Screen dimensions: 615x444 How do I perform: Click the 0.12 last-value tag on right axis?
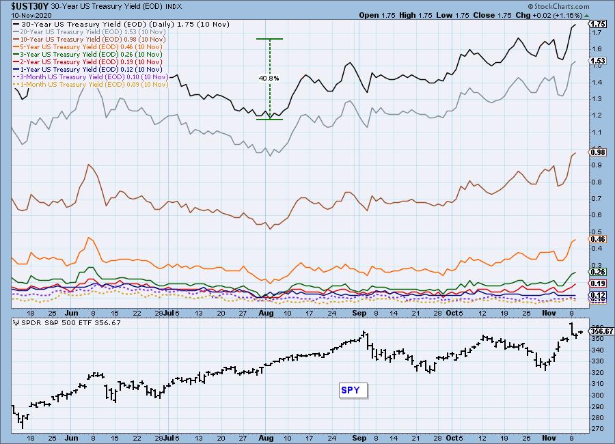[x=598, y=295]
